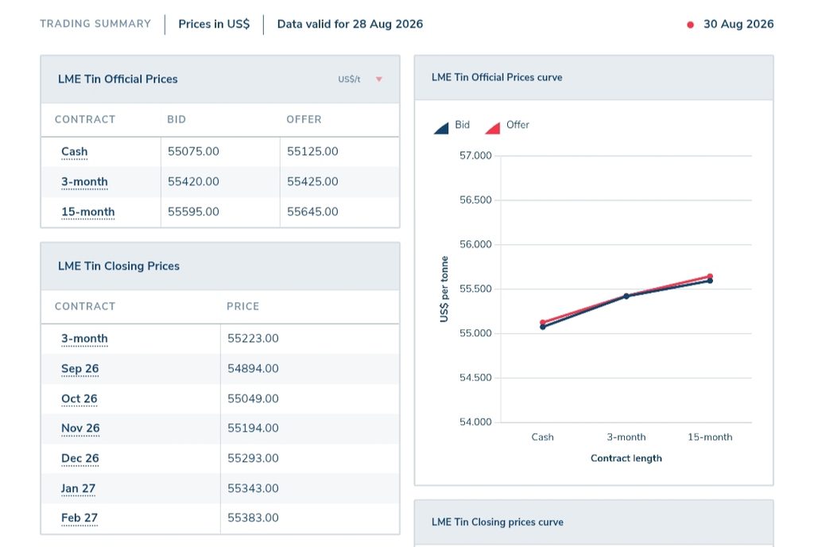Open the 3-month official prices link

(x=84, y=181)
